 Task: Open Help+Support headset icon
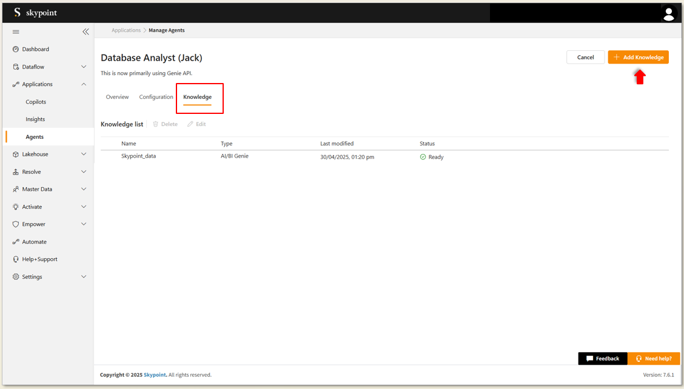point(16,259)
